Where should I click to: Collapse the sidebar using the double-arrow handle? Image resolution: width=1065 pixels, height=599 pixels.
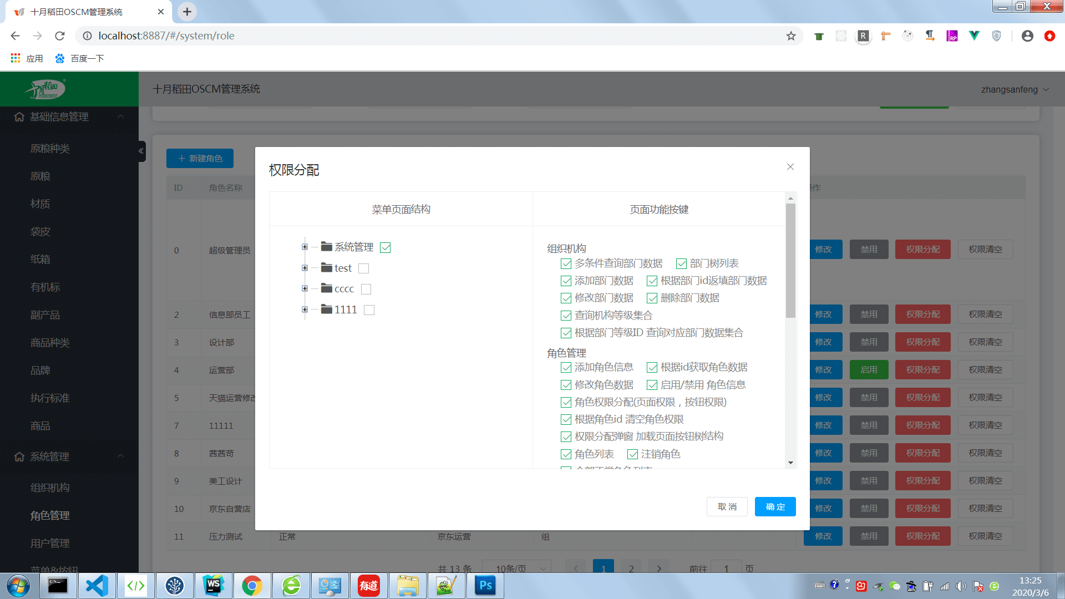click(x=141, y=151)
